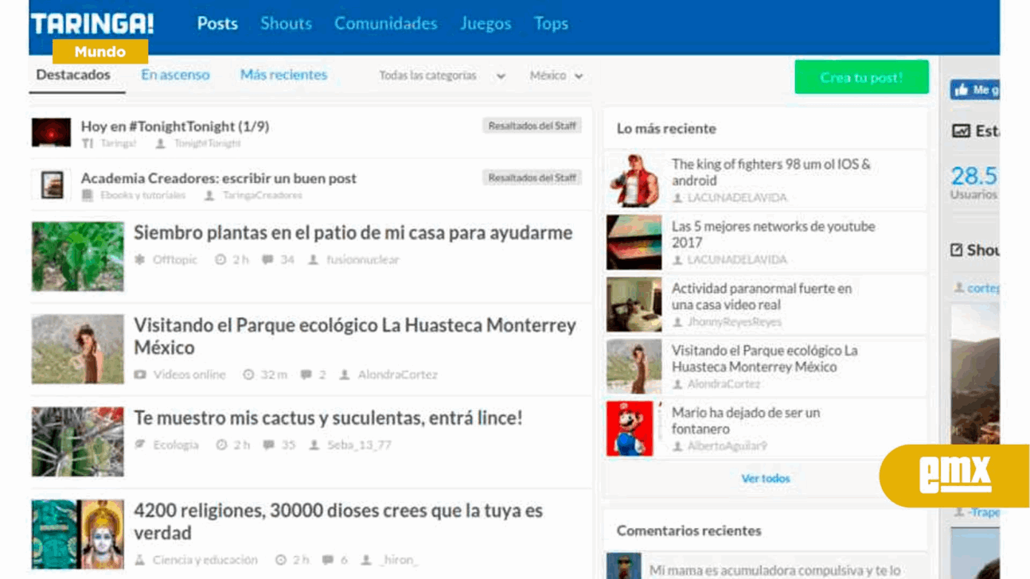Click Resaltados del Staff badge on TonightTonight

532,126
